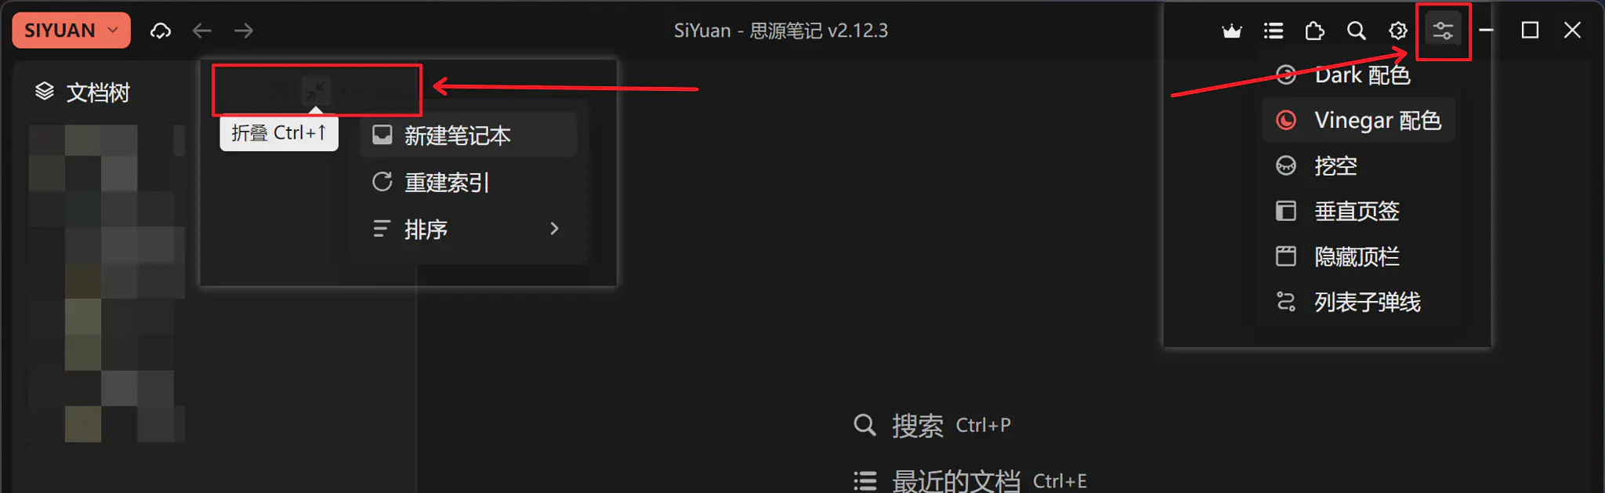Expand the 排序 submenu arrow
Image resolution: width=1605 pixels, height=493 pixels.
pyautogui.click(x=554, y=229)
